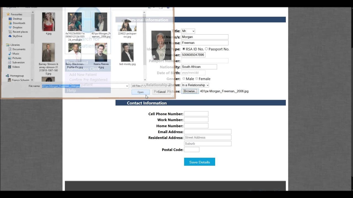The width and height of the screenshot is (353, 198).
Task: Select RSA ID No. identification type
Action: click(184, 49)
